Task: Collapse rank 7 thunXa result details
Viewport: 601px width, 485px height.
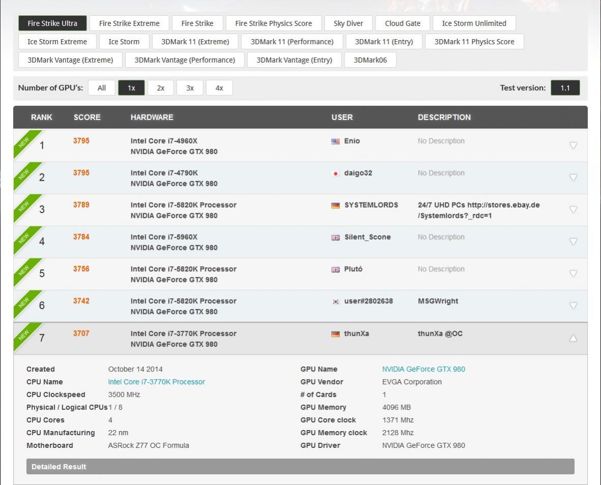Action: click(573, 338)
